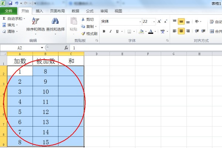The image size is (222, 148).
Task: Open the 查找和选择 binoculars menu
Action: pos(55,26)
